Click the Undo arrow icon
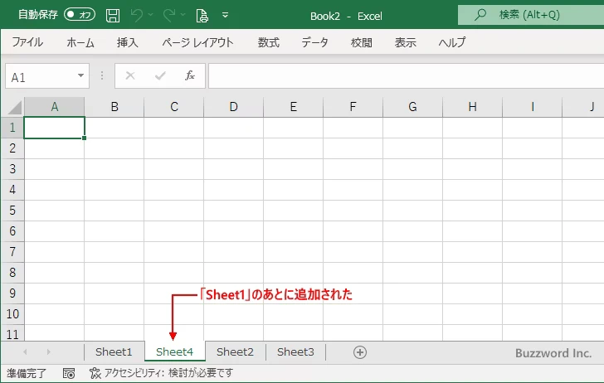 tap(137, 15)
